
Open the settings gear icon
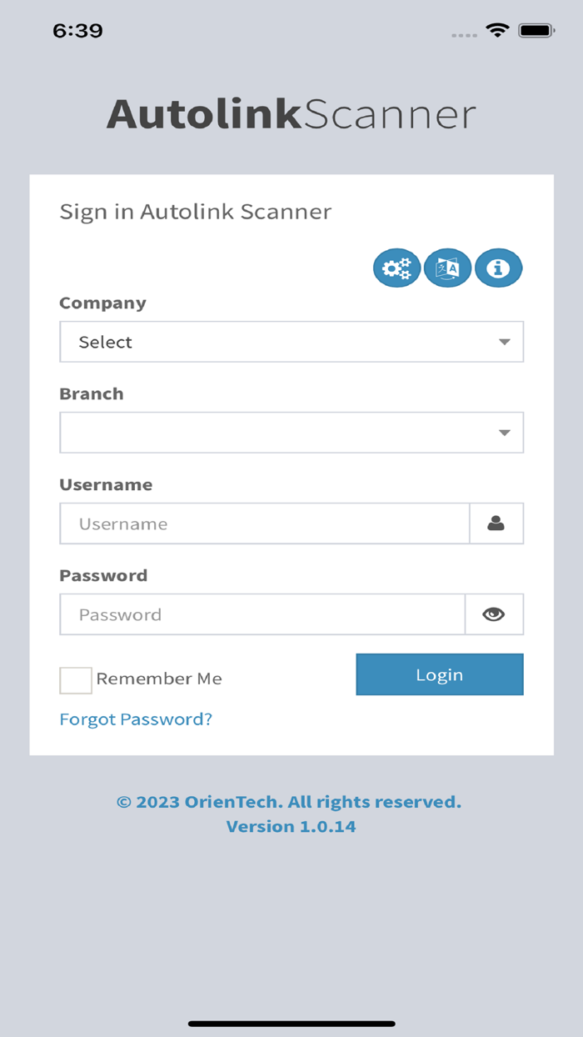(396, 268)
